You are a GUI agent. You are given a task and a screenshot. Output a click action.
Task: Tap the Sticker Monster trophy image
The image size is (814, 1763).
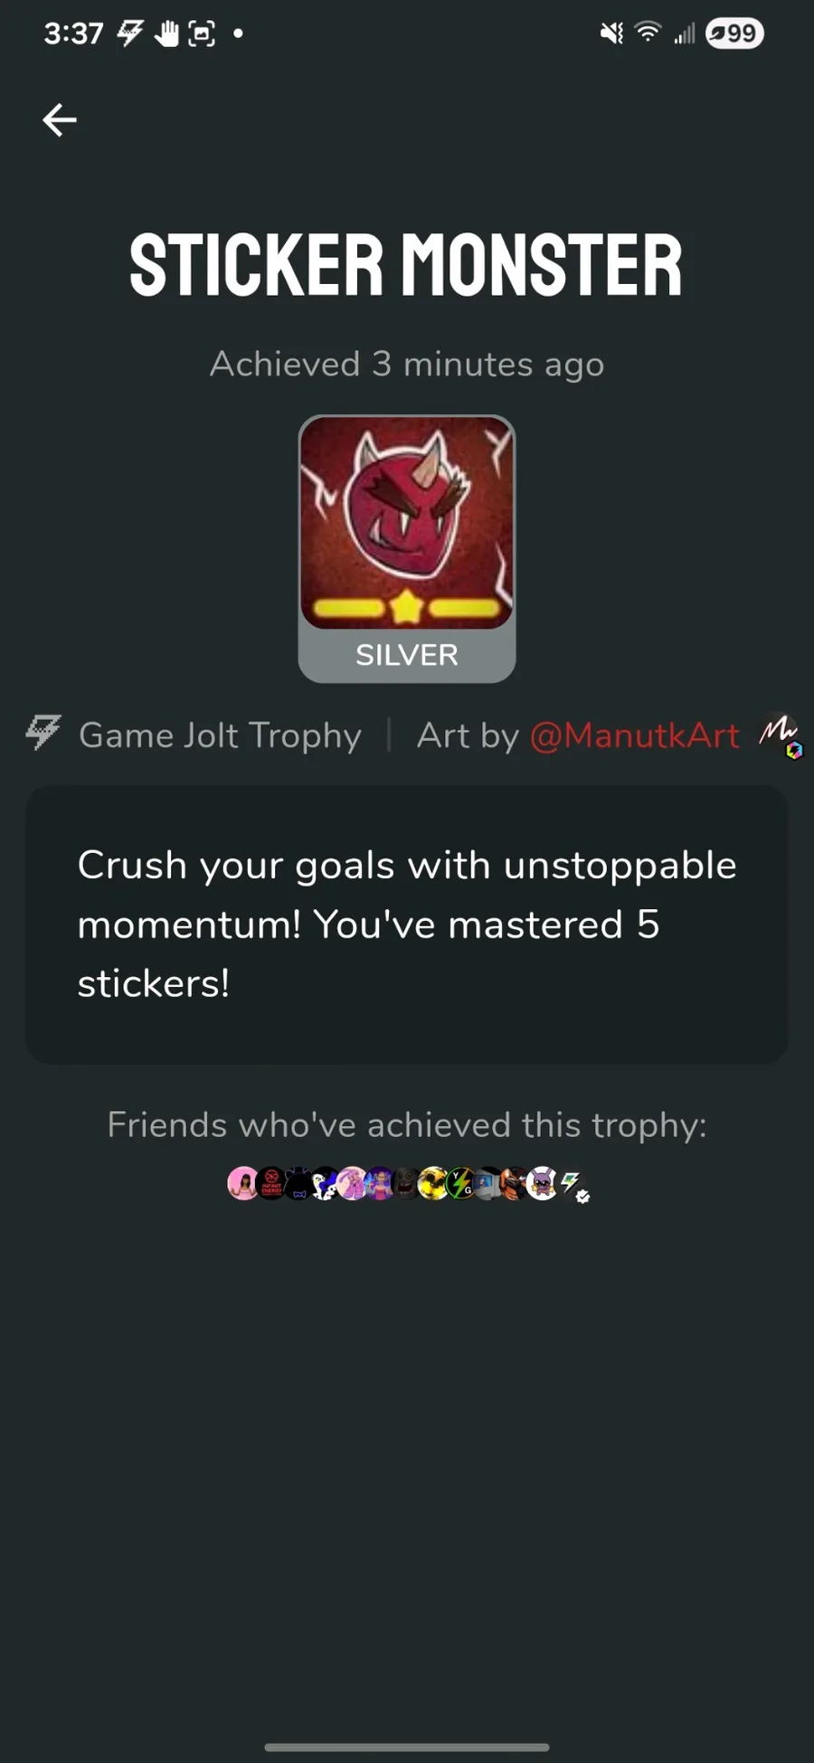click(407, 523)
